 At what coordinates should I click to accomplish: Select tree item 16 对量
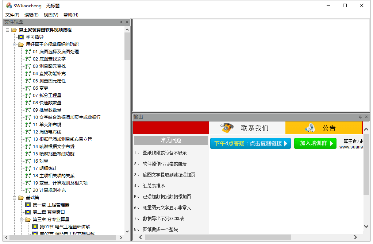tap(41, 161)
